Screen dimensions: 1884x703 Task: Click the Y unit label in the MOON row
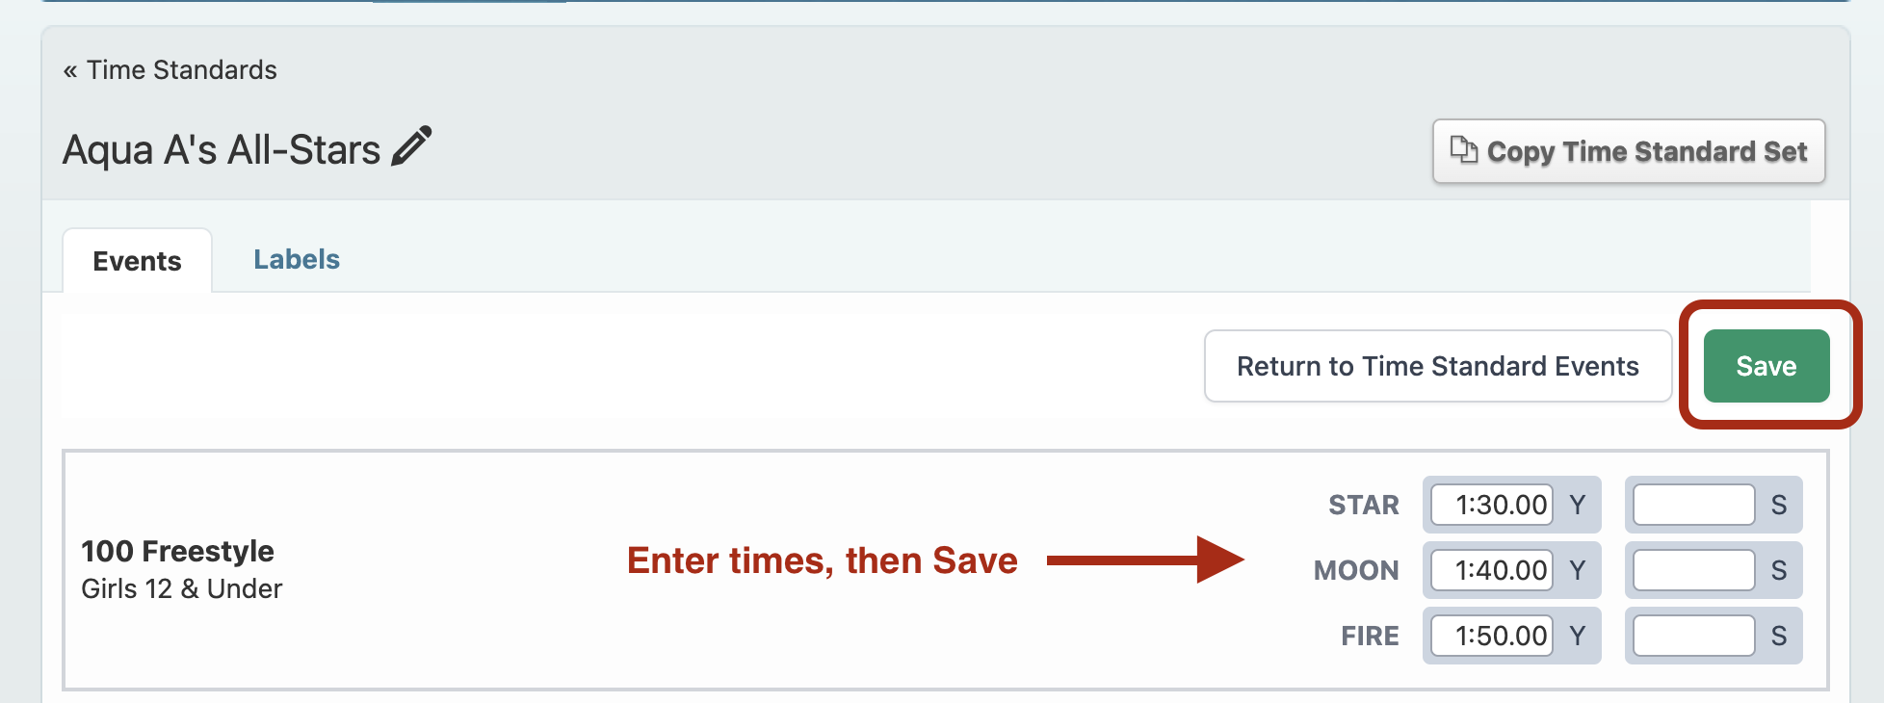1577,570
